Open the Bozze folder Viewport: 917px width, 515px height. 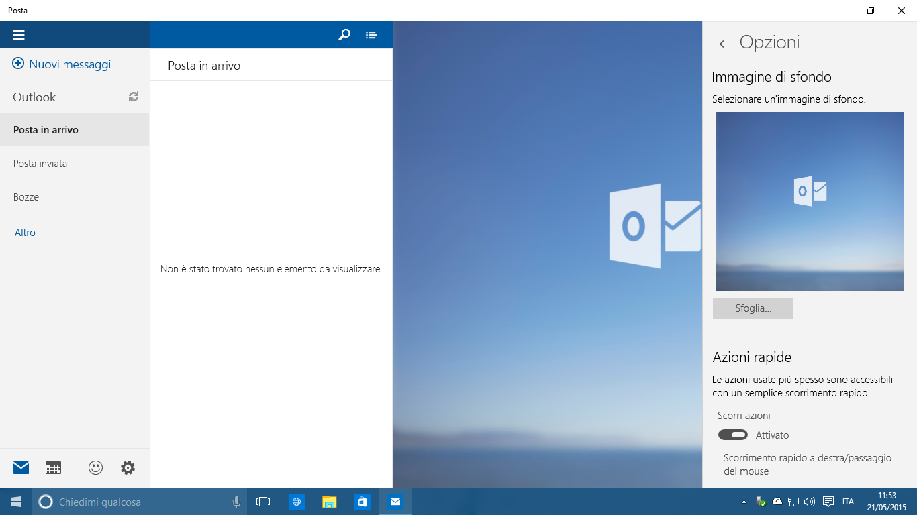point(75,196)
